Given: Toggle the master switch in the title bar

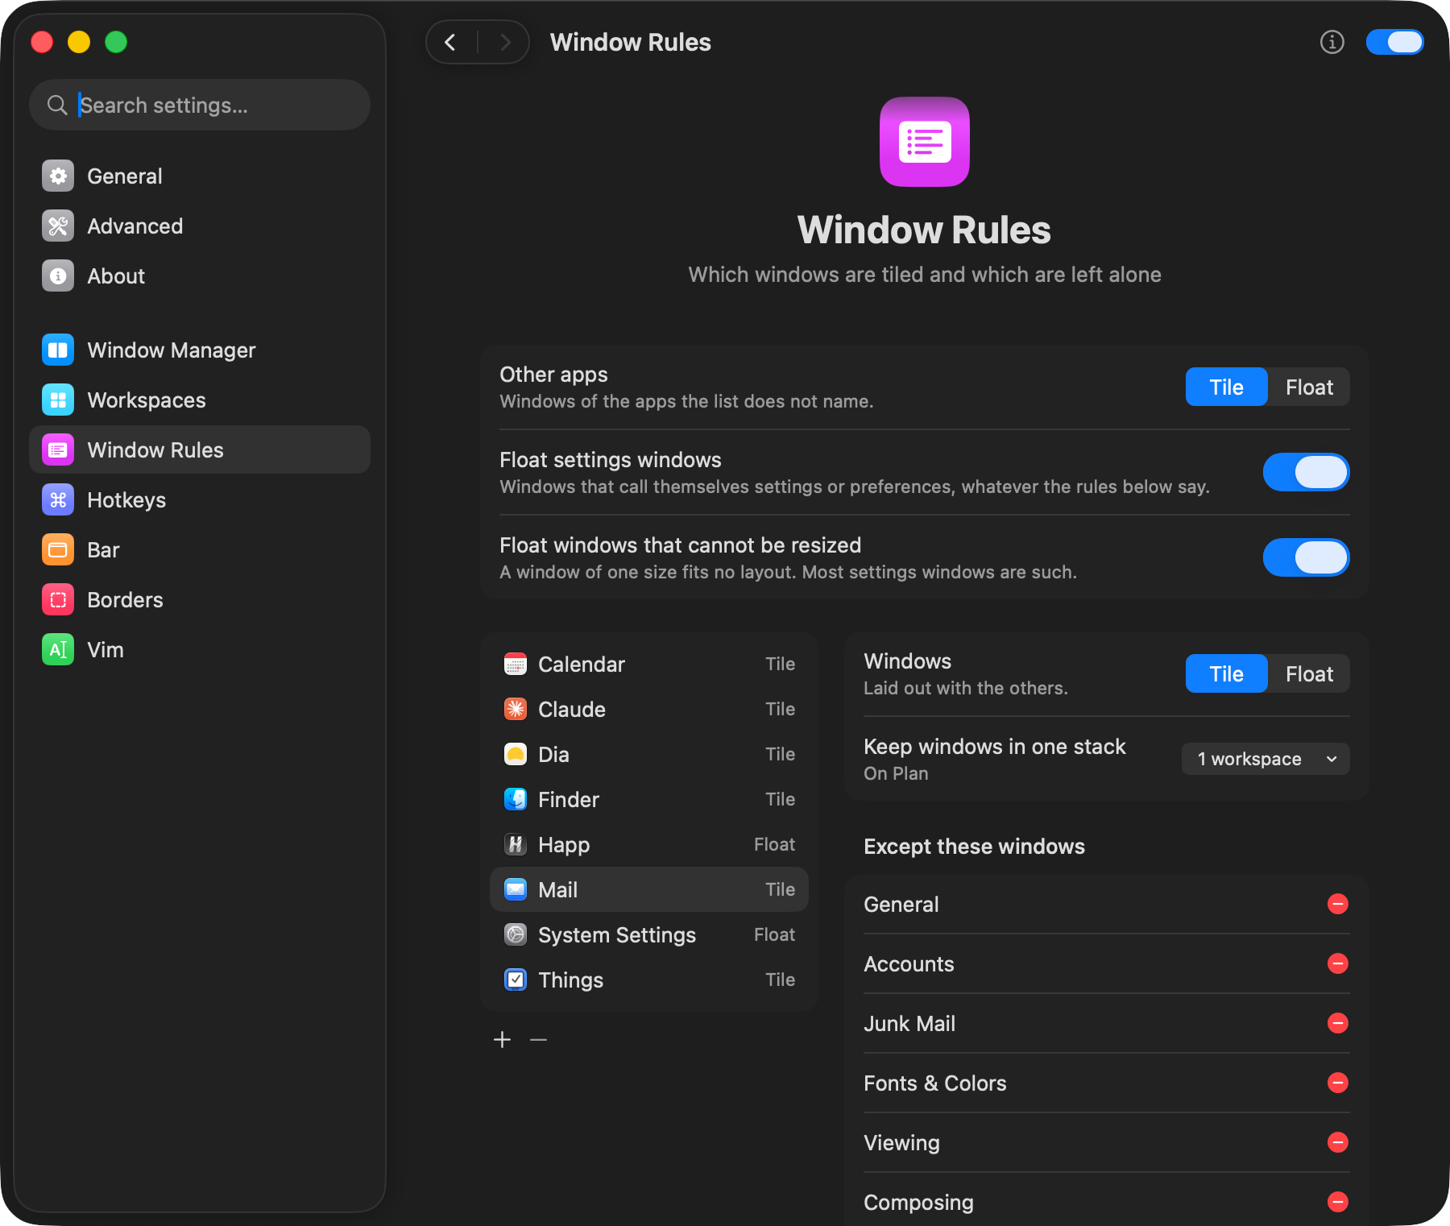Looking at the screenshot, I should tap(1395, 42).
